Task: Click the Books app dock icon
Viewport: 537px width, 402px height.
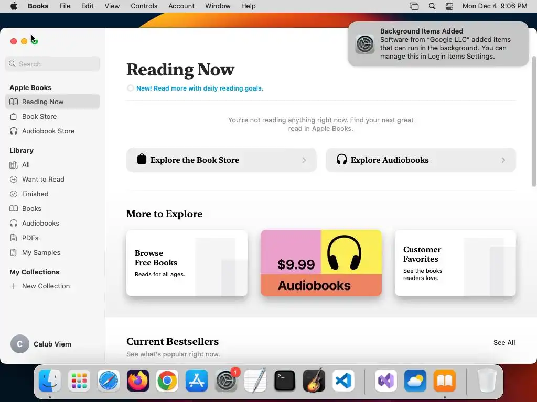Action: 445,381
